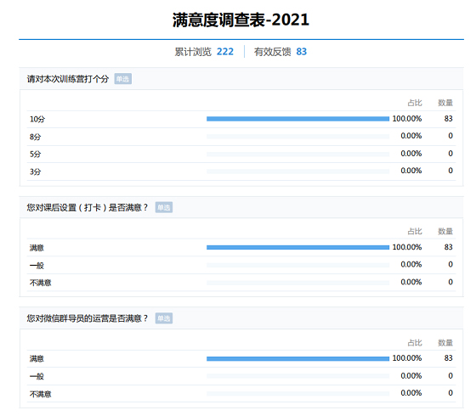
Task: Select 不满意 row under 课后设置 question
Action: [x=241, y=283]
